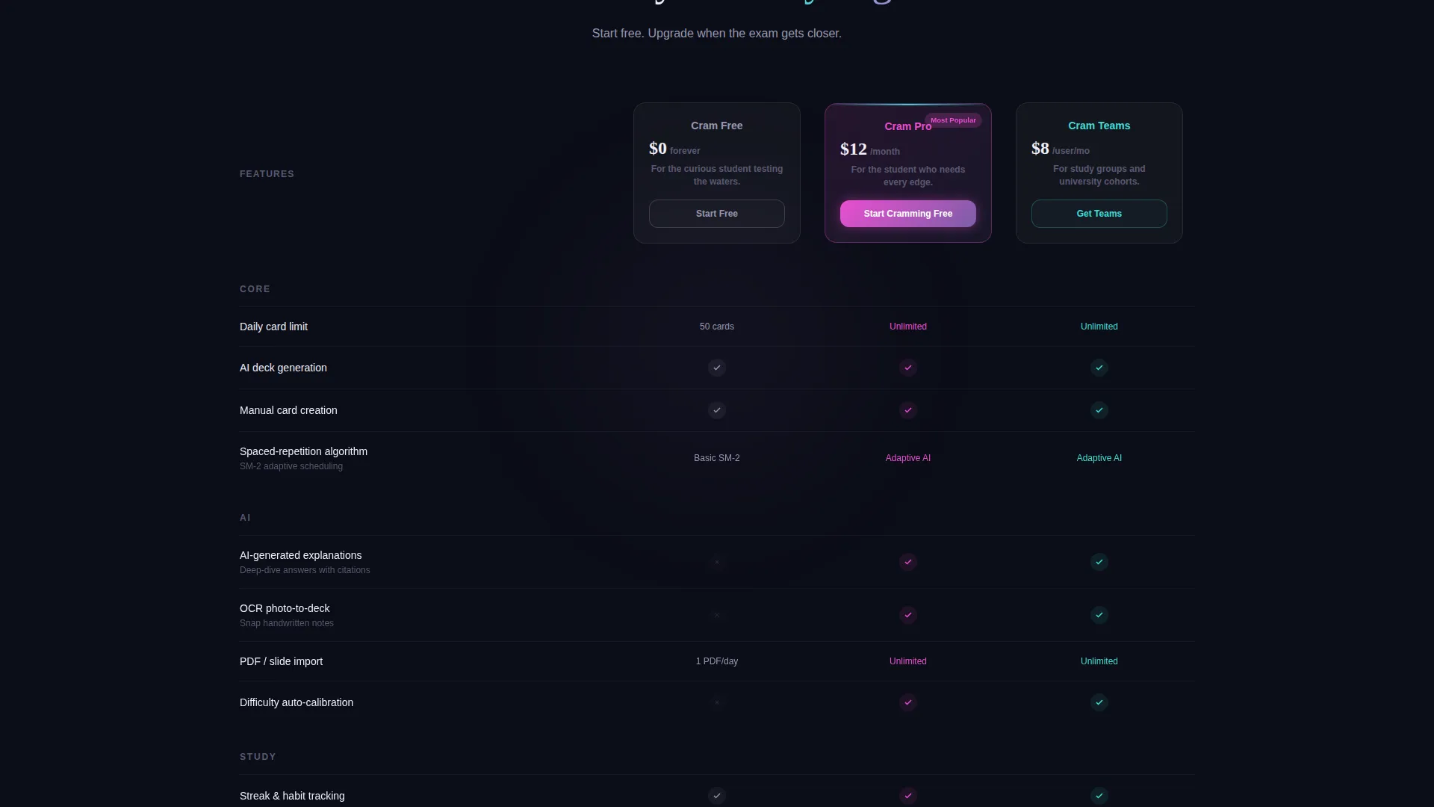Click the Most Popular badge
This screenshot has width=1434, height=807.
tap(953, 120)
